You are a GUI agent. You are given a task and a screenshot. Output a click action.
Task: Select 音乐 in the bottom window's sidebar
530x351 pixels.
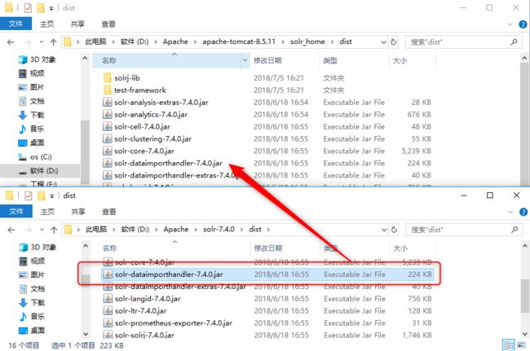click(32, 316)
